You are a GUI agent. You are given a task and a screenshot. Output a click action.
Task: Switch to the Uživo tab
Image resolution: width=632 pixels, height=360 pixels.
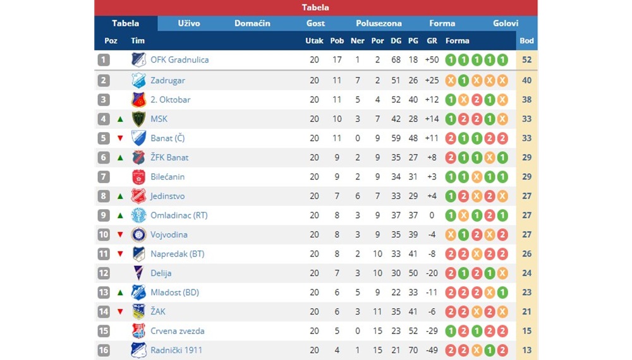pos(189,23)
